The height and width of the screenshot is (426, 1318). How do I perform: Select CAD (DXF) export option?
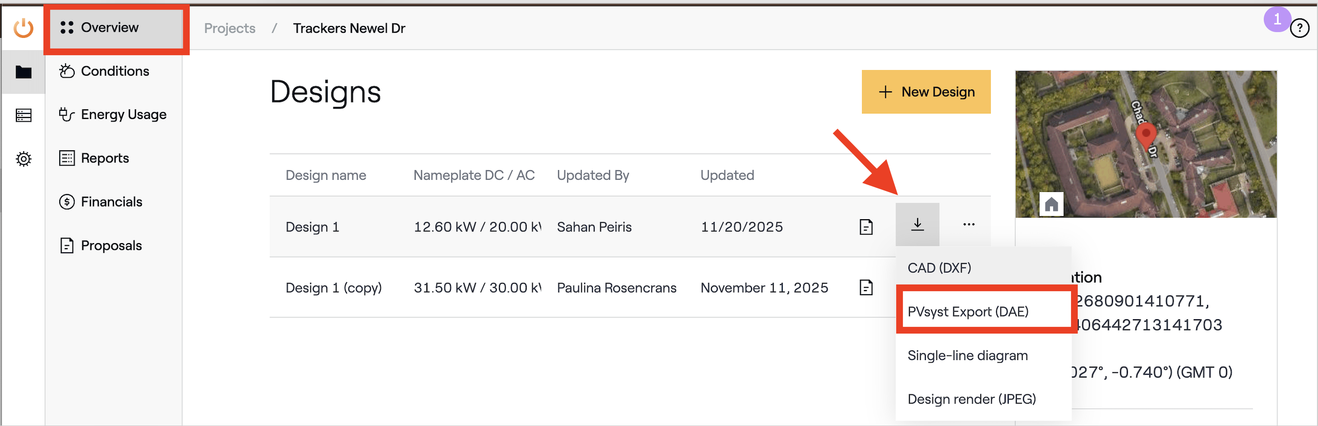(x=939, y=268)
